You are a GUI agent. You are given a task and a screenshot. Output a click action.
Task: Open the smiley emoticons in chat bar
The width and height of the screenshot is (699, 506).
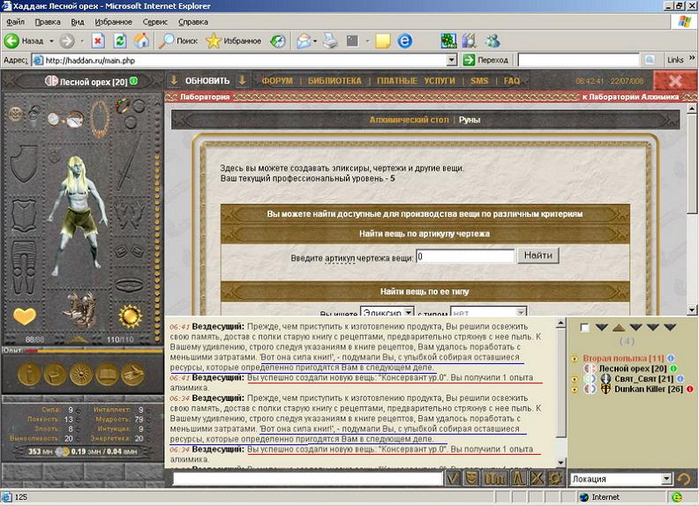(x=473, y=478)
